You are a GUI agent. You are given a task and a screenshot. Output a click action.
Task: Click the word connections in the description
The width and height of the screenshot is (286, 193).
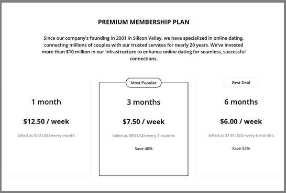click(x=144, y=59)
